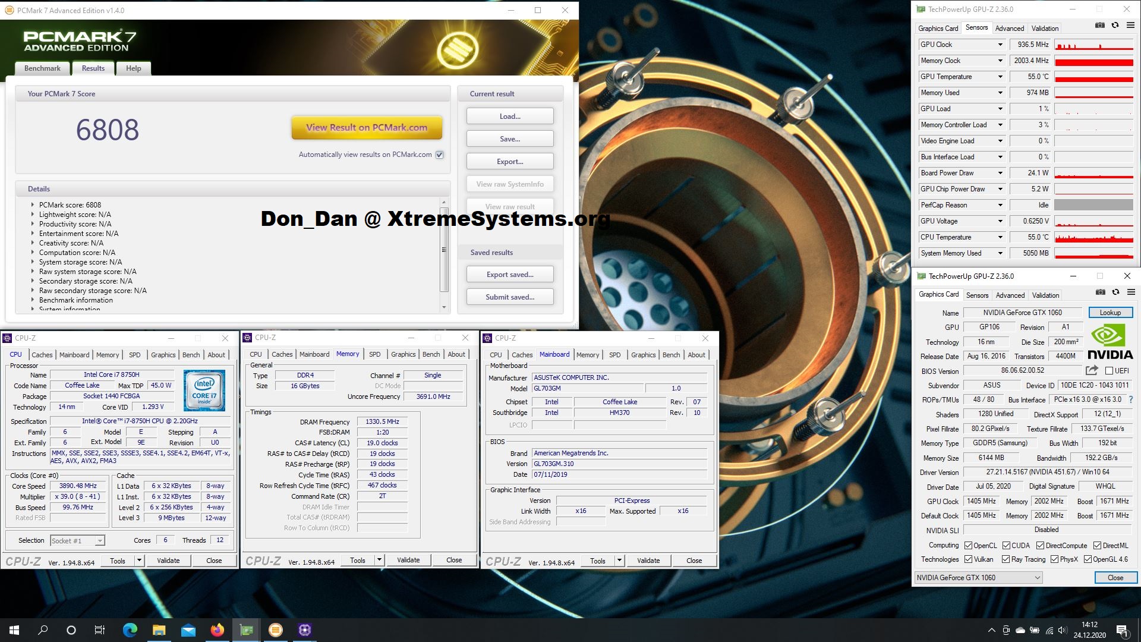Open CPU-Z Socket #1 selection dropdown
The height and width of the screenshot is (642, 1141).
coord(77,541)
